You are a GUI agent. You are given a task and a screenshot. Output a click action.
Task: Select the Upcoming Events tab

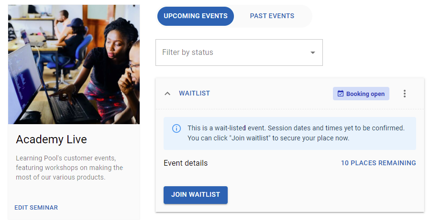click(195, 16)
